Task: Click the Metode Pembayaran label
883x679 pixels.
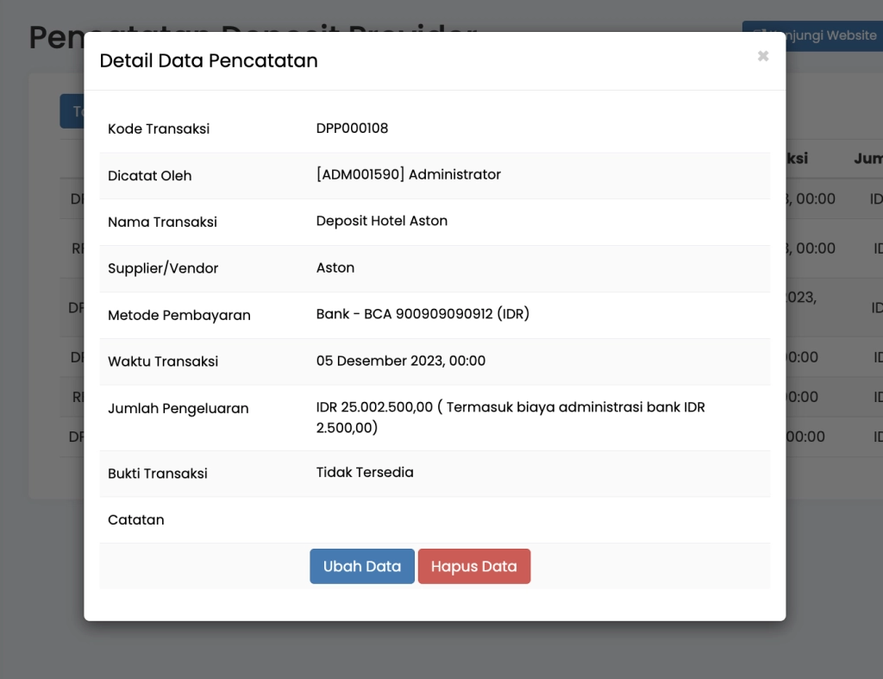Action: point(179,316)
